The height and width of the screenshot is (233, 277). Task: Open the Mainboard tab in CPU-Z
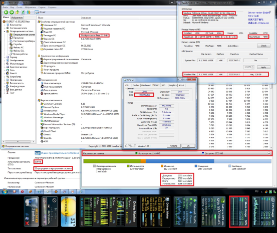(146, 85)
